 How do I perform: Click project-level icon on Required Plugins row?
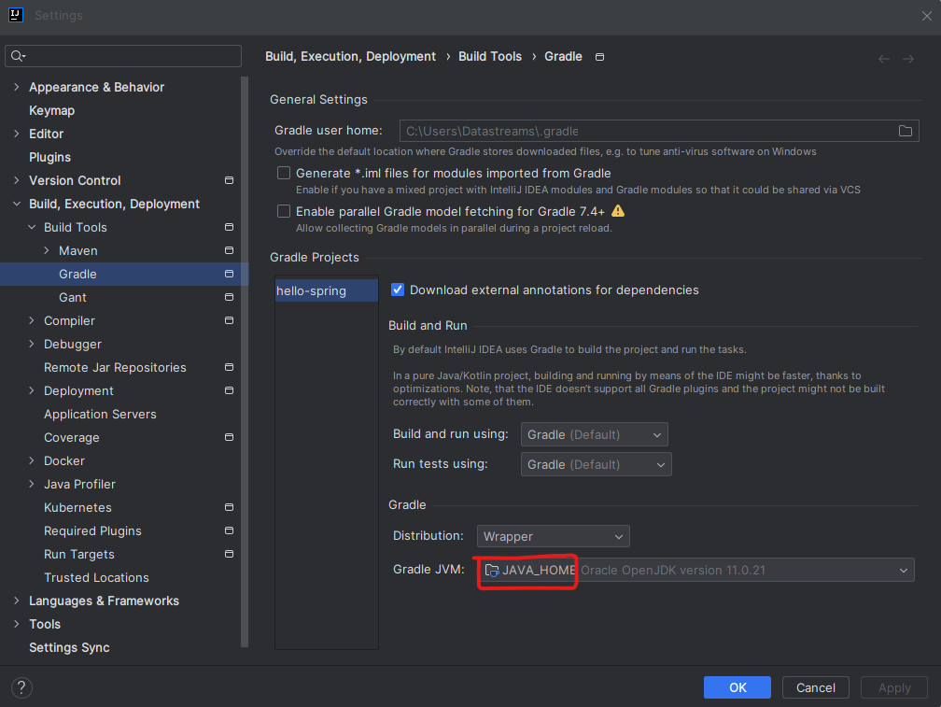229,530
